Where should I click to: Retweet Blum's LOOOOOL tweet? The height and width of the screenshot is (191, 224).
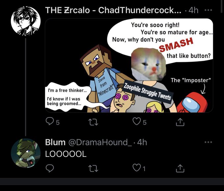(93, 168)
